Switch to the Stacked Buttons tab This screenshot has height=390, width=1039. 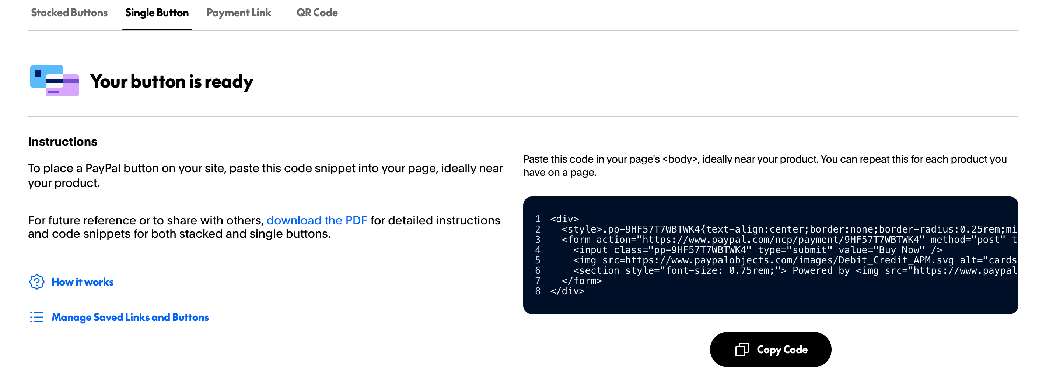click(69, 13)
